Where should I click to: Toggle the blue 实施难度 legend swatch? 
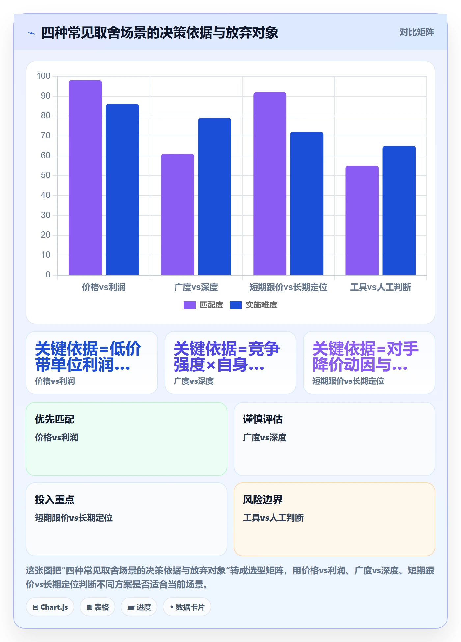point(236,305)
